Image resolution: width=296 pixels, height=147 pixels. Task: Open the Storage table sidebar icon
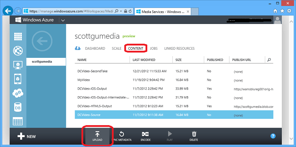18,121
